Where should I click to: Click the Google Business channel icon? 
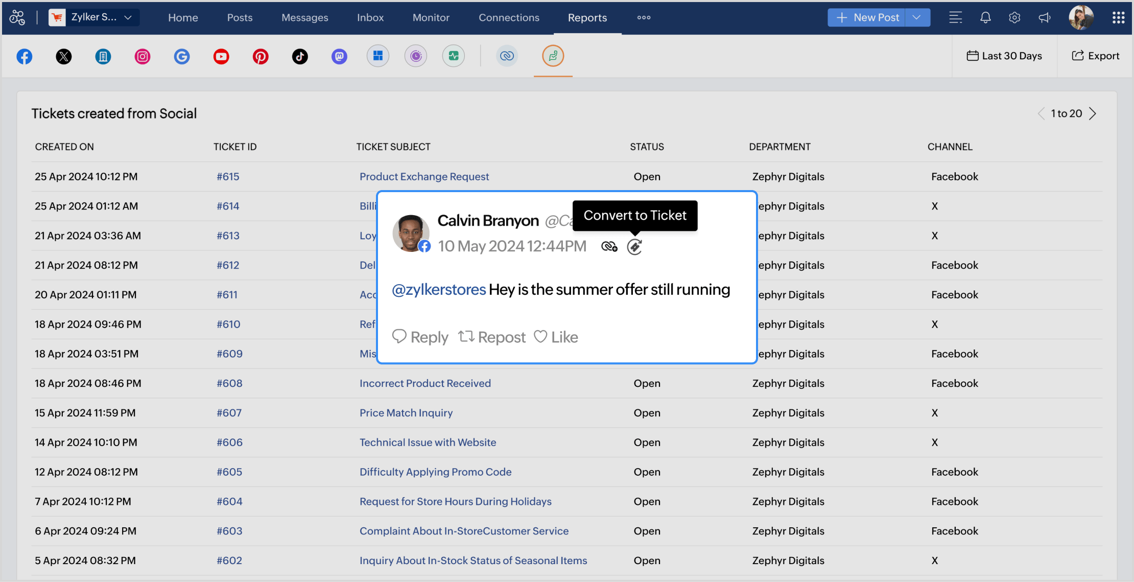pos(182,56)
